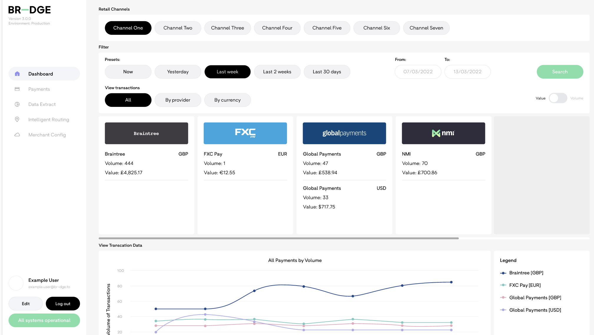The height and width of the screenshot is (335, 594).
Task: Open the Channel Seven tab
Action: [426, 28]
